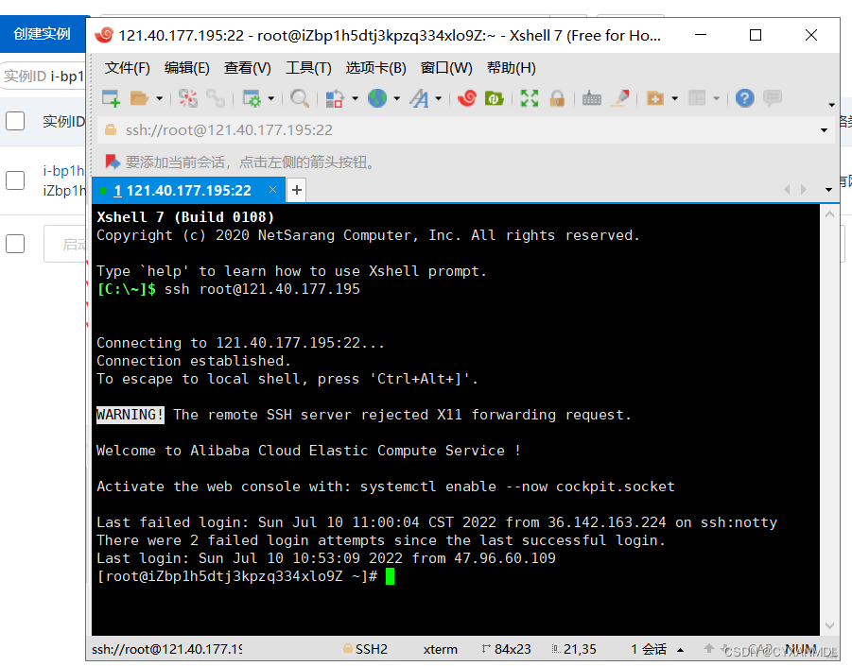Viewport: 852px width, 666px height.
Task: Toggle the bottom batch-action checkbox
Action: click(x=15, y=244)
